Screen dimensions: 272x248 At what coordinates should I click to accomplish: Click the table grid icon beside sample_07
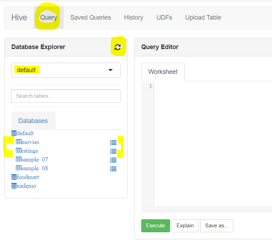[19, 159]
